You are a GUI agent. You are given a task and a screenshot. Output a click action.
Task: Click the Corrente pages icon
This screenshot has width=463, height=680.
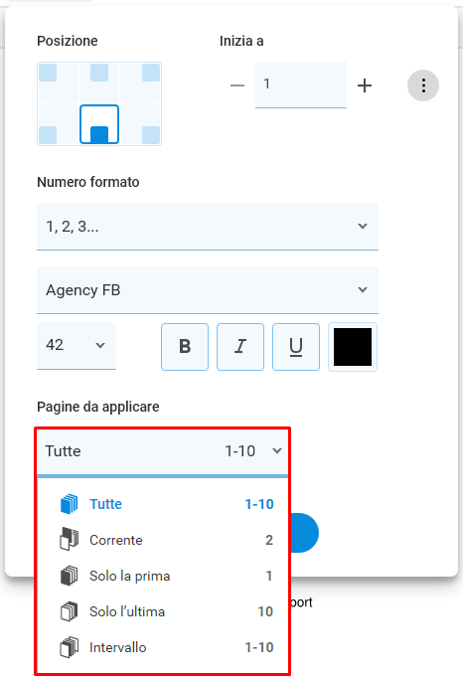(69, 540)
